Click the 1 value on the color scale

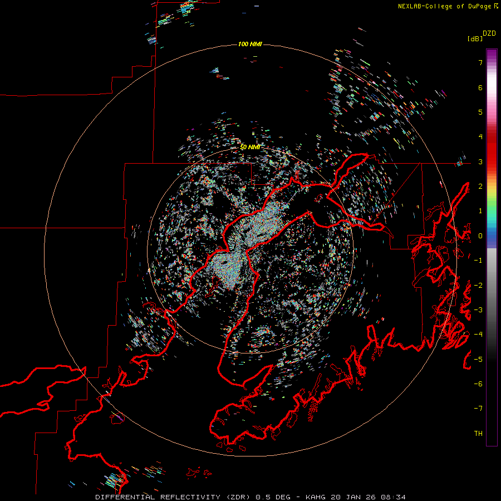click(480, 211)
